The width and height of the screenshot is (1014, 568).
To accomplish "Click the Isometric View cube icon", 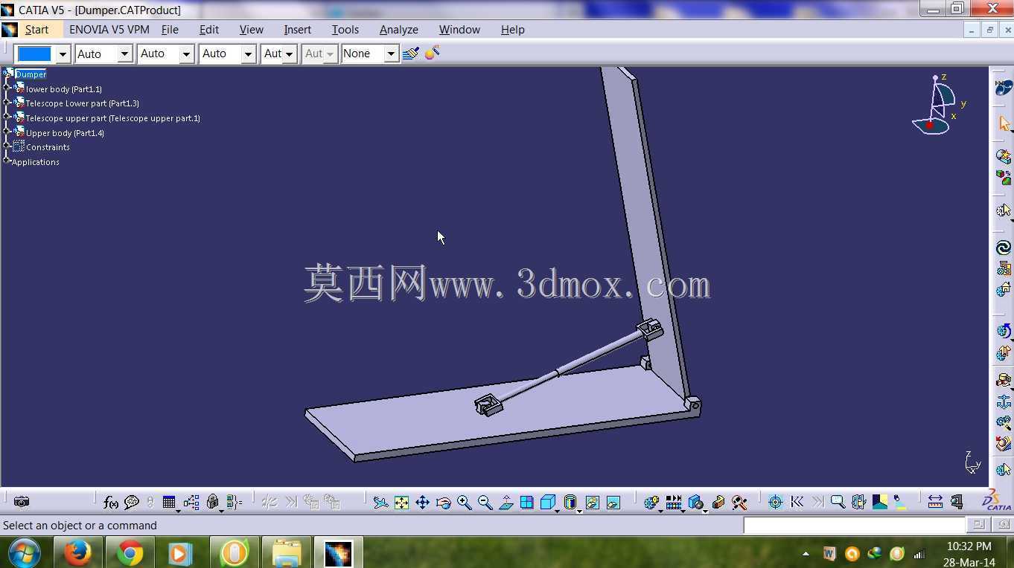I will (x=548, y=503).
